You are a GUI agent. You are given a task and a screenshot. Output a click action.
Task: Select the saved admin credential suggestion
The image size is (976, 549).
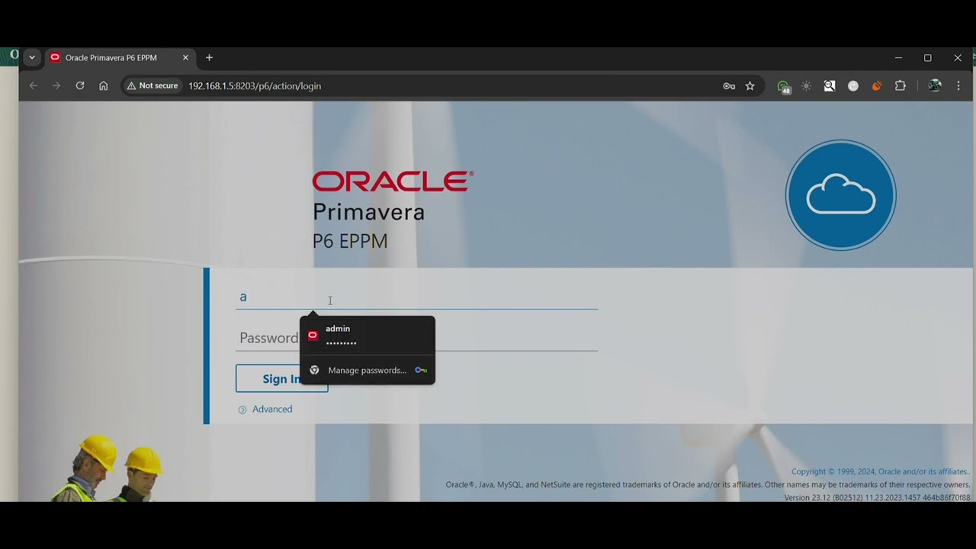[x=368, y=335]
